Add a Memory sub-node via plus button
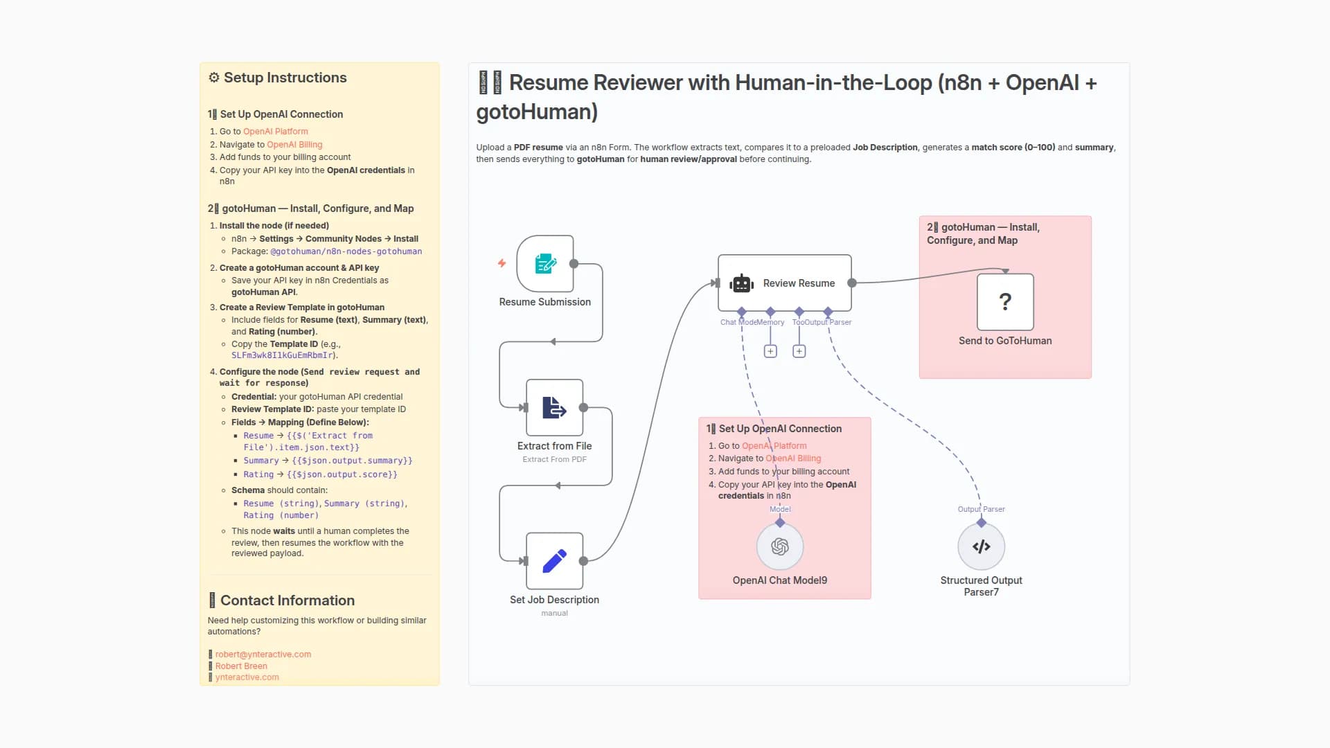 pos(770,351)
